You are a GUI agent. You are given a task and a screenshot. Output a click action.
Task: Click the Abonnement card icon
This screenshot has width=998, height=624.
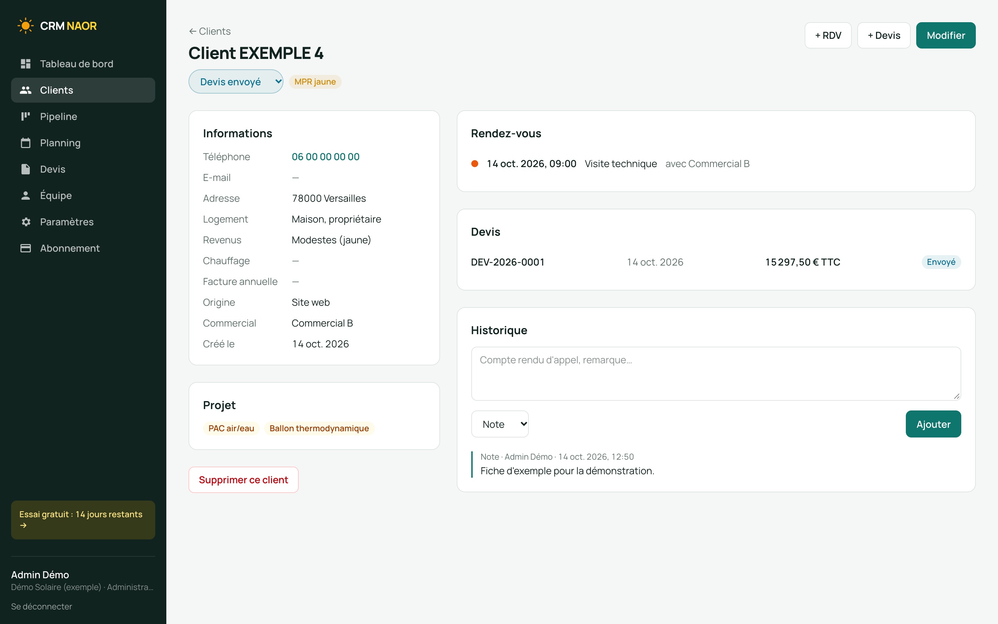coord(26,248)
